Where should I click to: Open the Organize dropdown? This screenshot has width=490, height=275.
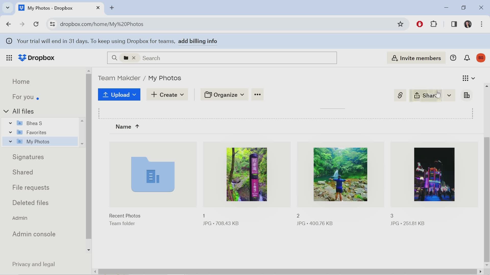click(224, 95)
